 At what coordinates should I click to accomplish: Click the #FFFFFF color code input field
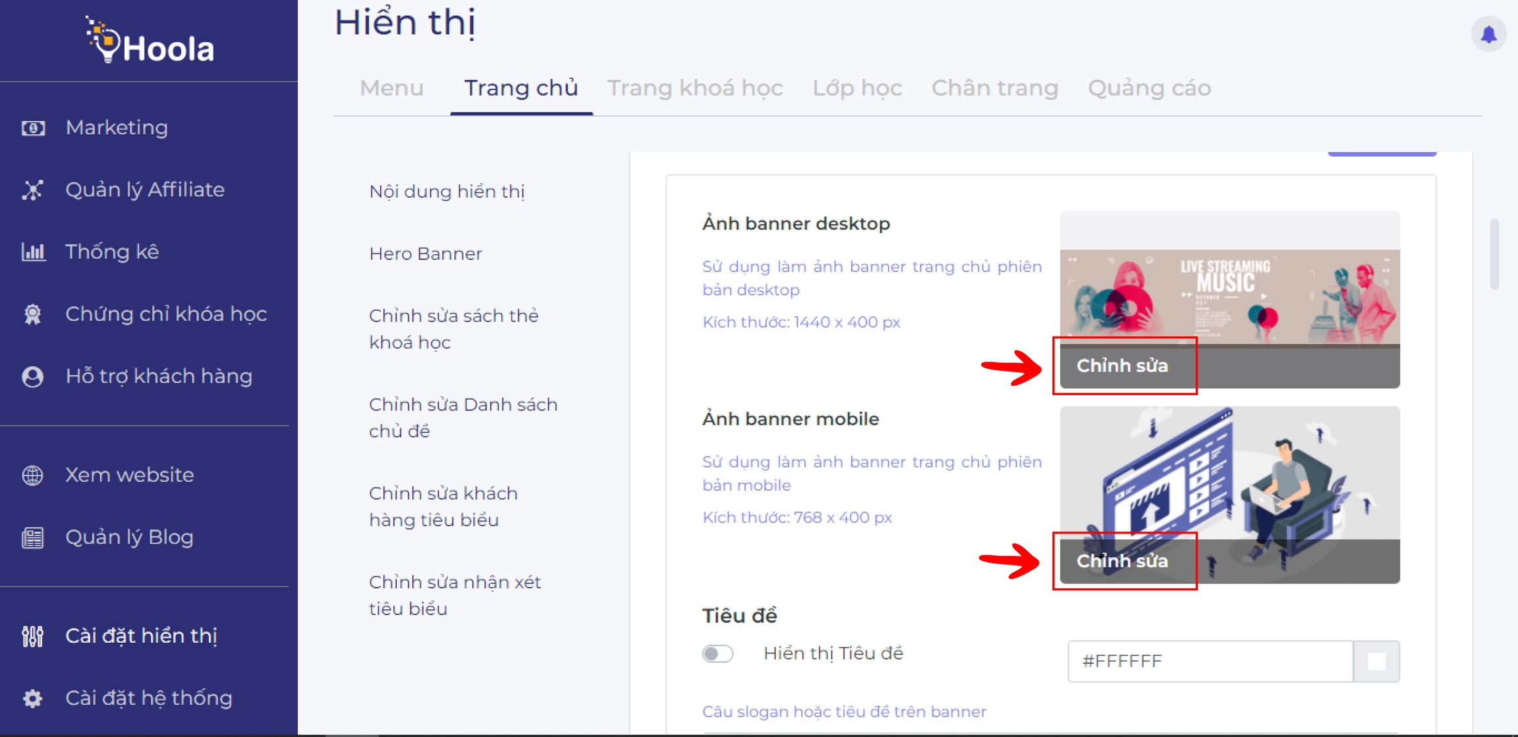coord(1210,661)
